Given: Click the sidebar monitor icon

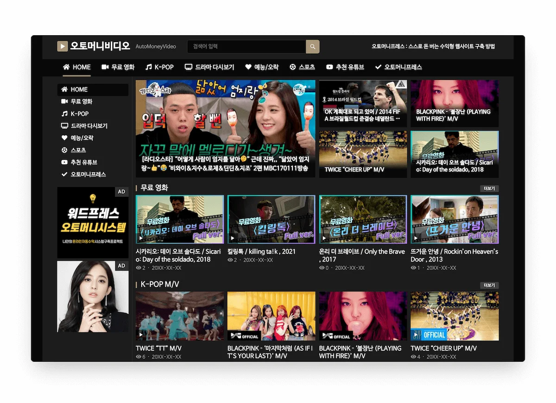Looking at the screenshot, I should point(64,126).
